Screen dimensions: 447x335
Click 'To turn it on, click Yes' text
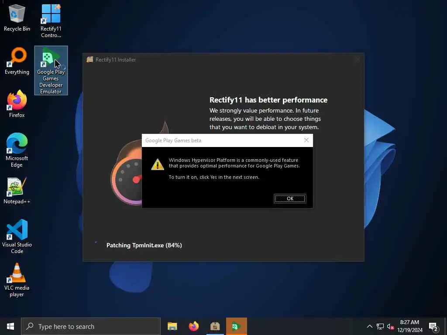point(214,177)
